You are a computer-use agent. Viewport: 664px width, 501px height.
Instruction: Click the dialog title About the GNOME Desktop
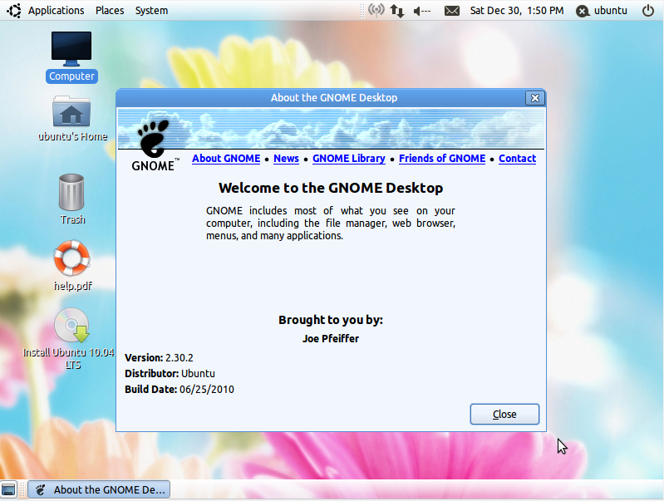[334, 98]
